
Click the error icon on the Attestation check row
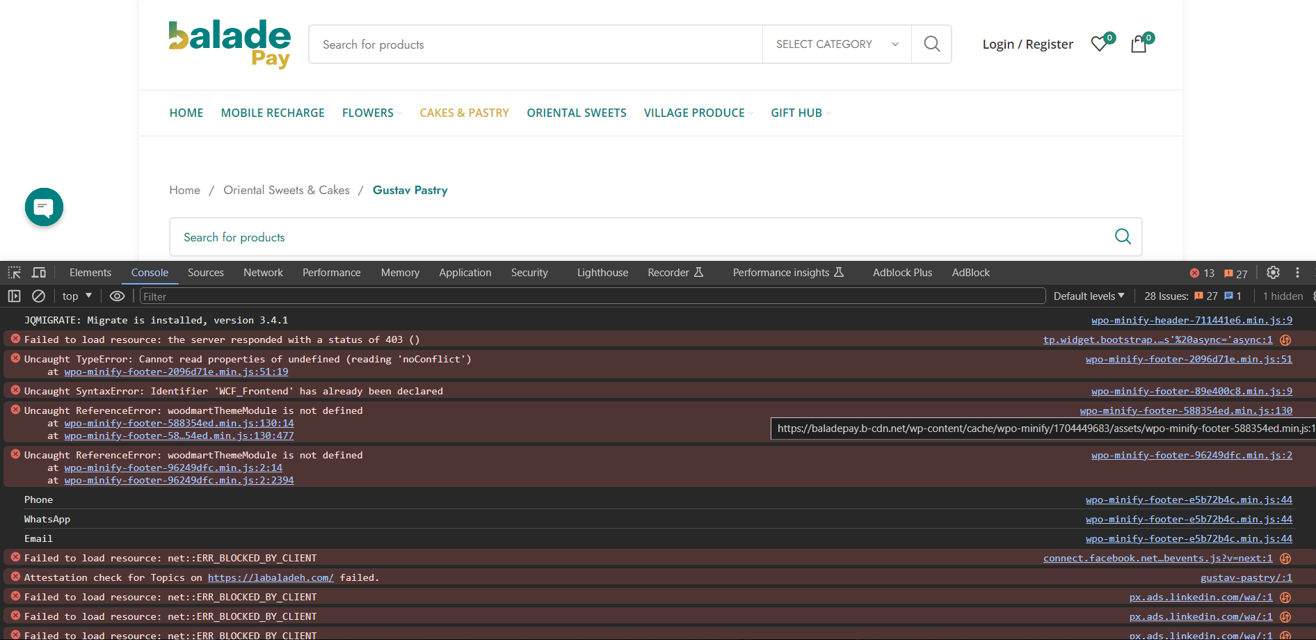click(15, 577)
